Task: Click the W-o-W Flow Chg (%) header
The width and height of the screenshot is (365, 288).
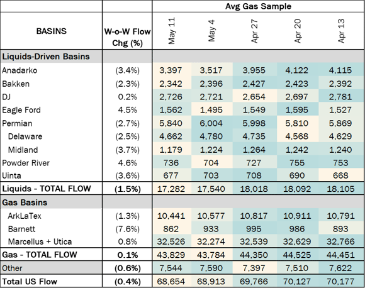Action: pyautogui.click(x=127, y=37)
